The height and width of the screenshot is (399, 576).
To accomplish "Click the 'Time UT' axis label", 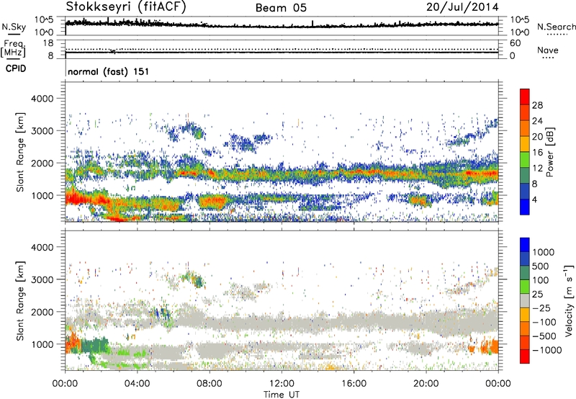I will pos(282,395).
